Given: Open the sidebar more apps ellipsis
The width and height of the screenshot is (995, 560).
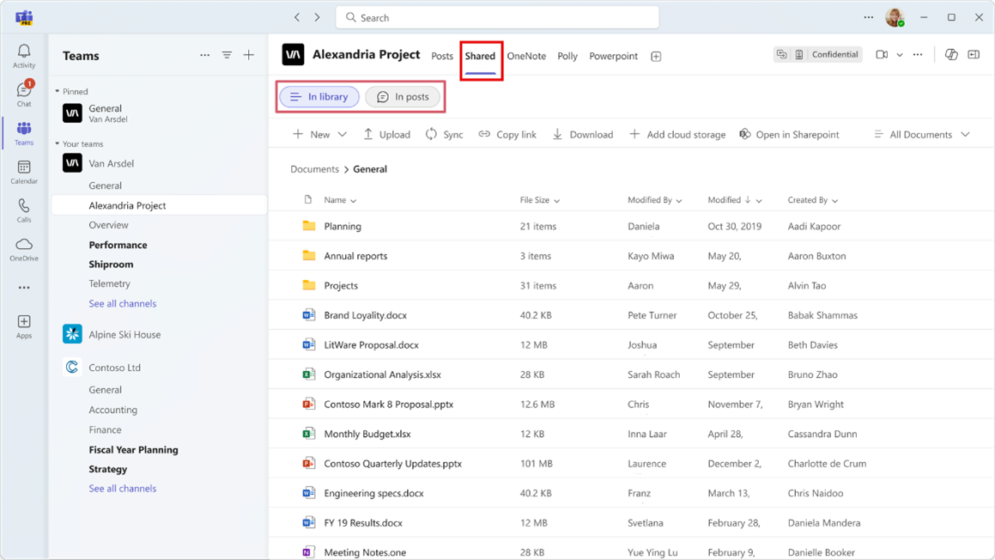Looking at the screenshot, I should [x=24, y=288].
